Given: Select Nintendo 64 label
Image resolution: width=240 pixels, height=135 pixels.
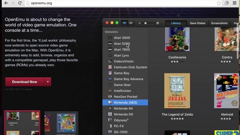Looking at the screenshot, I should tap(123, 108).
